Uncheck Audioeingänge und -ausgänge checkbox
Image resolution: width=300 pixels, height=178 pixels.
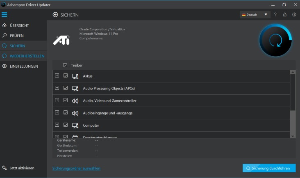(x=66, y=112)
